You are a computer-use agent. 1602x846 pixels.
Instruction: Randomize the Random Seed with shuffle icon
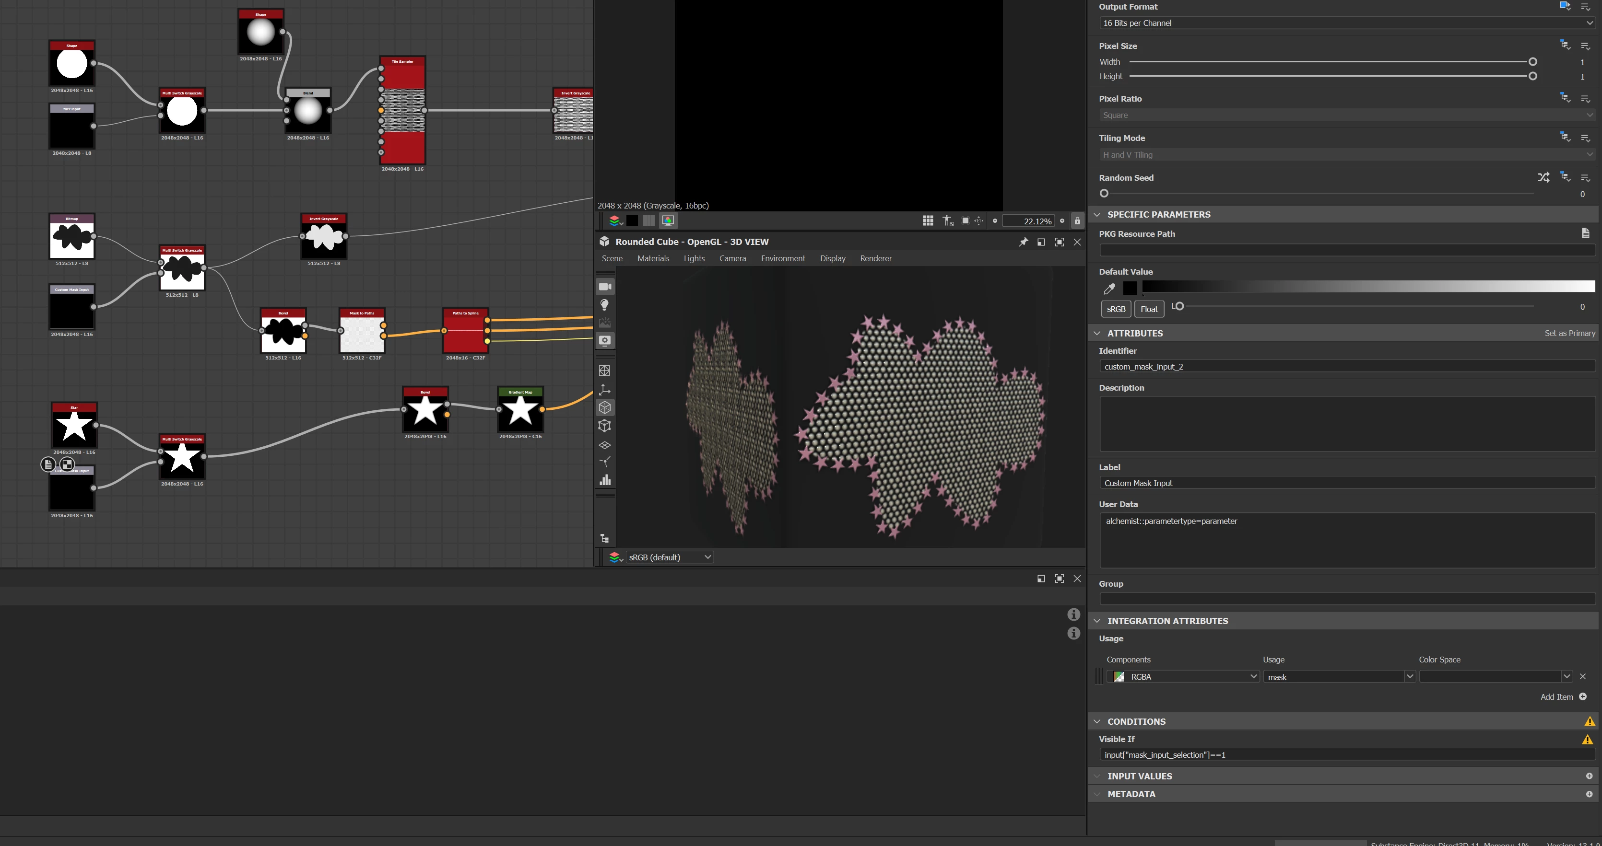click(1543, 178)
